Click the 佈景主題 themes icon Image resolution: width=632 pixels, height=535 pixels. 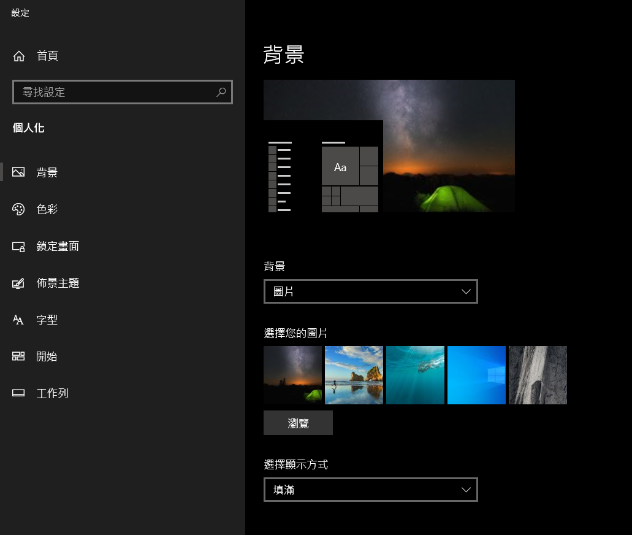coord(18,283)
